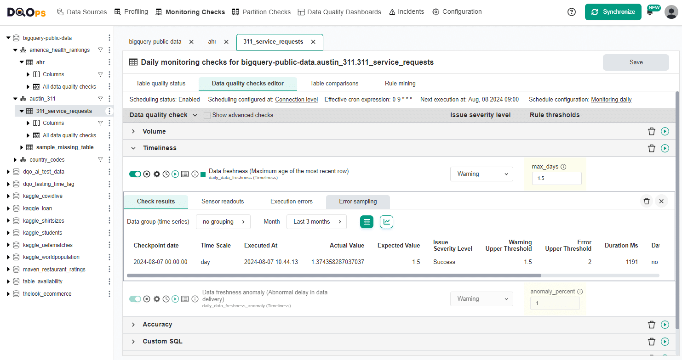The width and height of the screenshot is (682, 360).
Task: Switch to Sensor readouts tab
Action: click(x=223, y=202)
